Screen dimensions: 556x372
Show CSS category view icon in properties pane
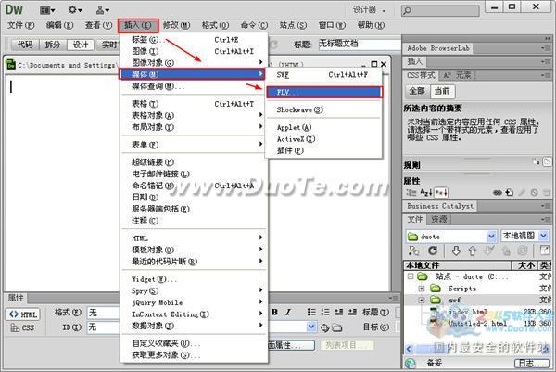click(x=411, y=192)
